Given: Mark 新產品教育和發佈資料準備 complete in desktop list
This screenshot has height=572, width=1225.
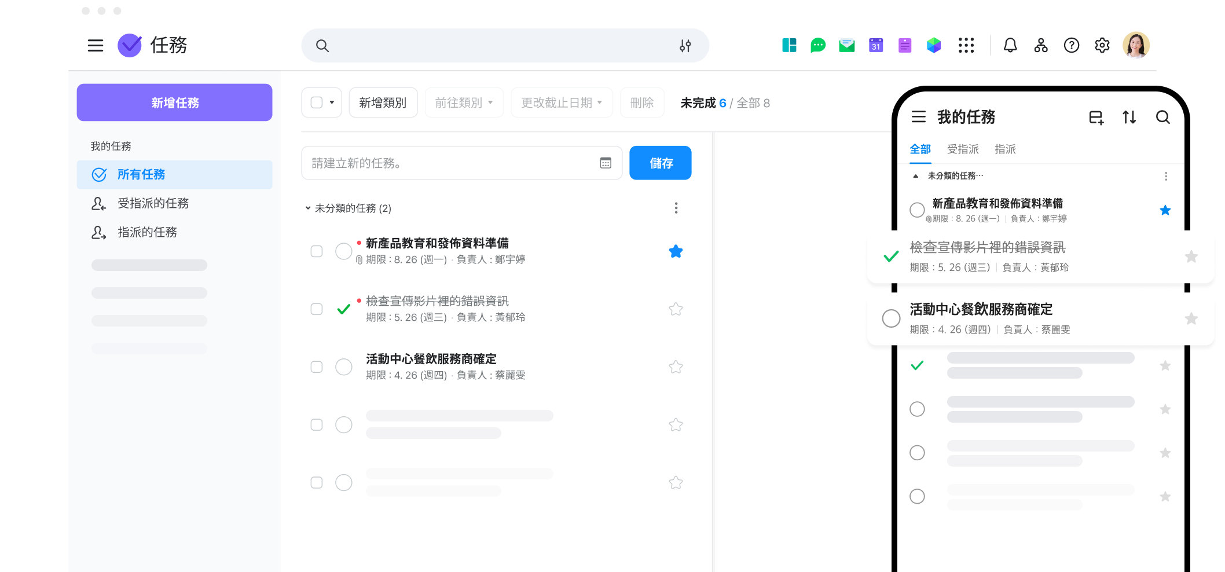Looking at the screenshot, I should (x=344, y=251).
